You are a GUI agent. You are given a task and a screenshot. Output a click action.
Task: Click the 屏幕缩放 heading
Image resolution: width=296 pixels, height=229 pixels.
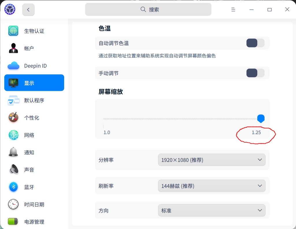pyautogui.click(x=111, y=92)
